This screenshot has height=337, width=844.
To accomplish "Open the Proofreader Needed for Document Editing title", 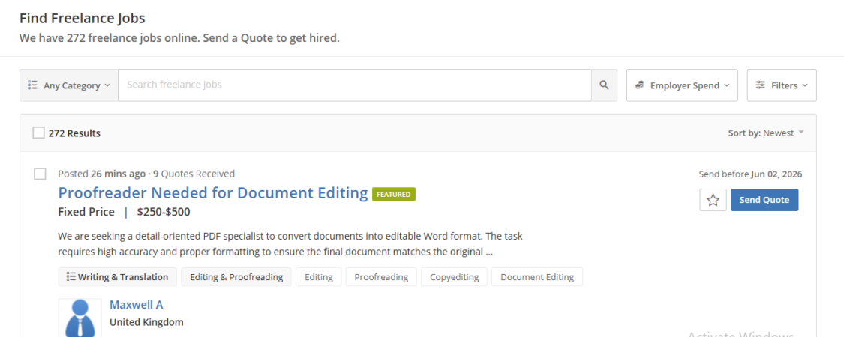I will click(212, 193).
